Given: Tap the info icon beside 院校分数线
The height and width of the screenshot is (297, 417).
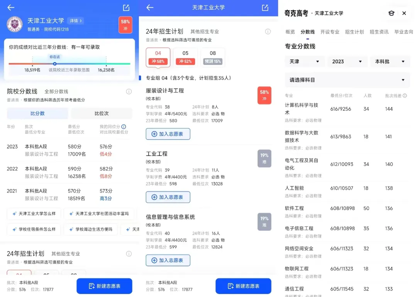Looking at the screenshot, I should coord(129,92).
